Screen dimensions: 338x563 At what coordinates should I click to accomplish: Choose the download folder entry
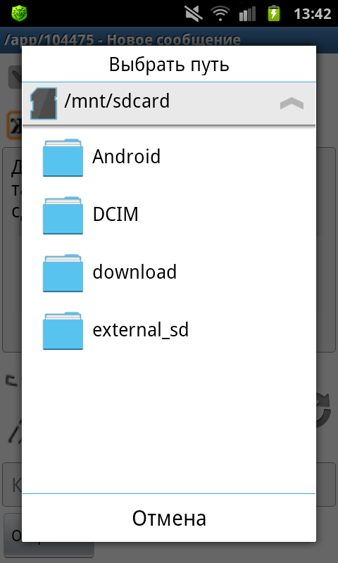tap(169, 272)
